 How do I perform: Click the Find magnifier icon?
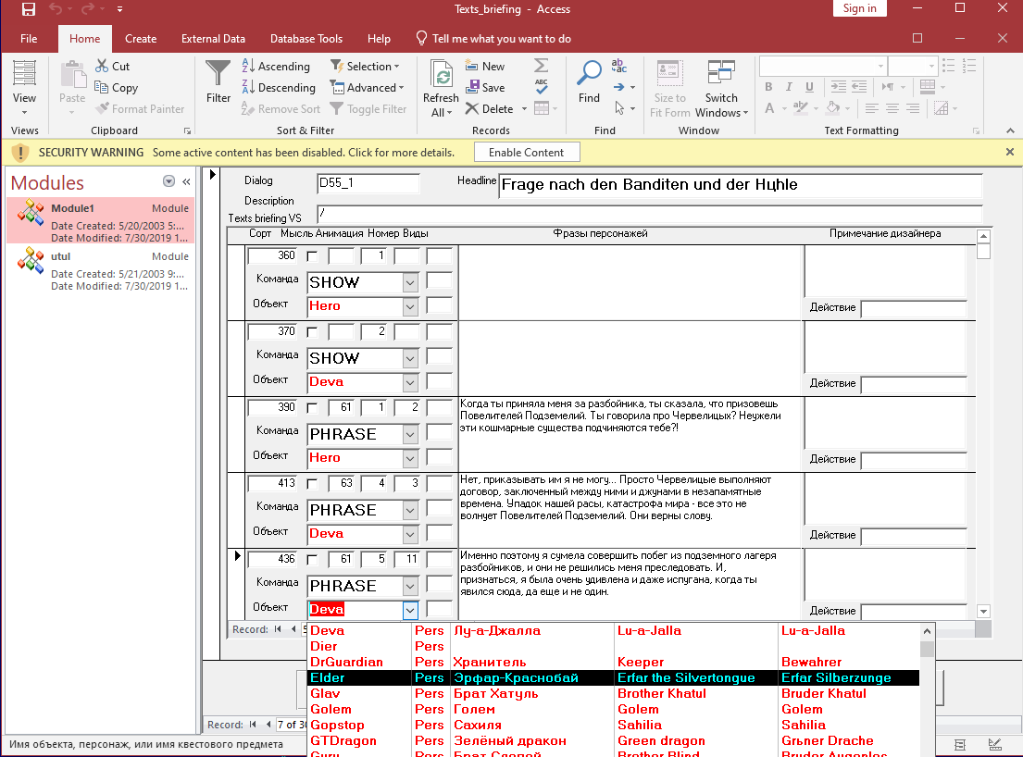589,74
